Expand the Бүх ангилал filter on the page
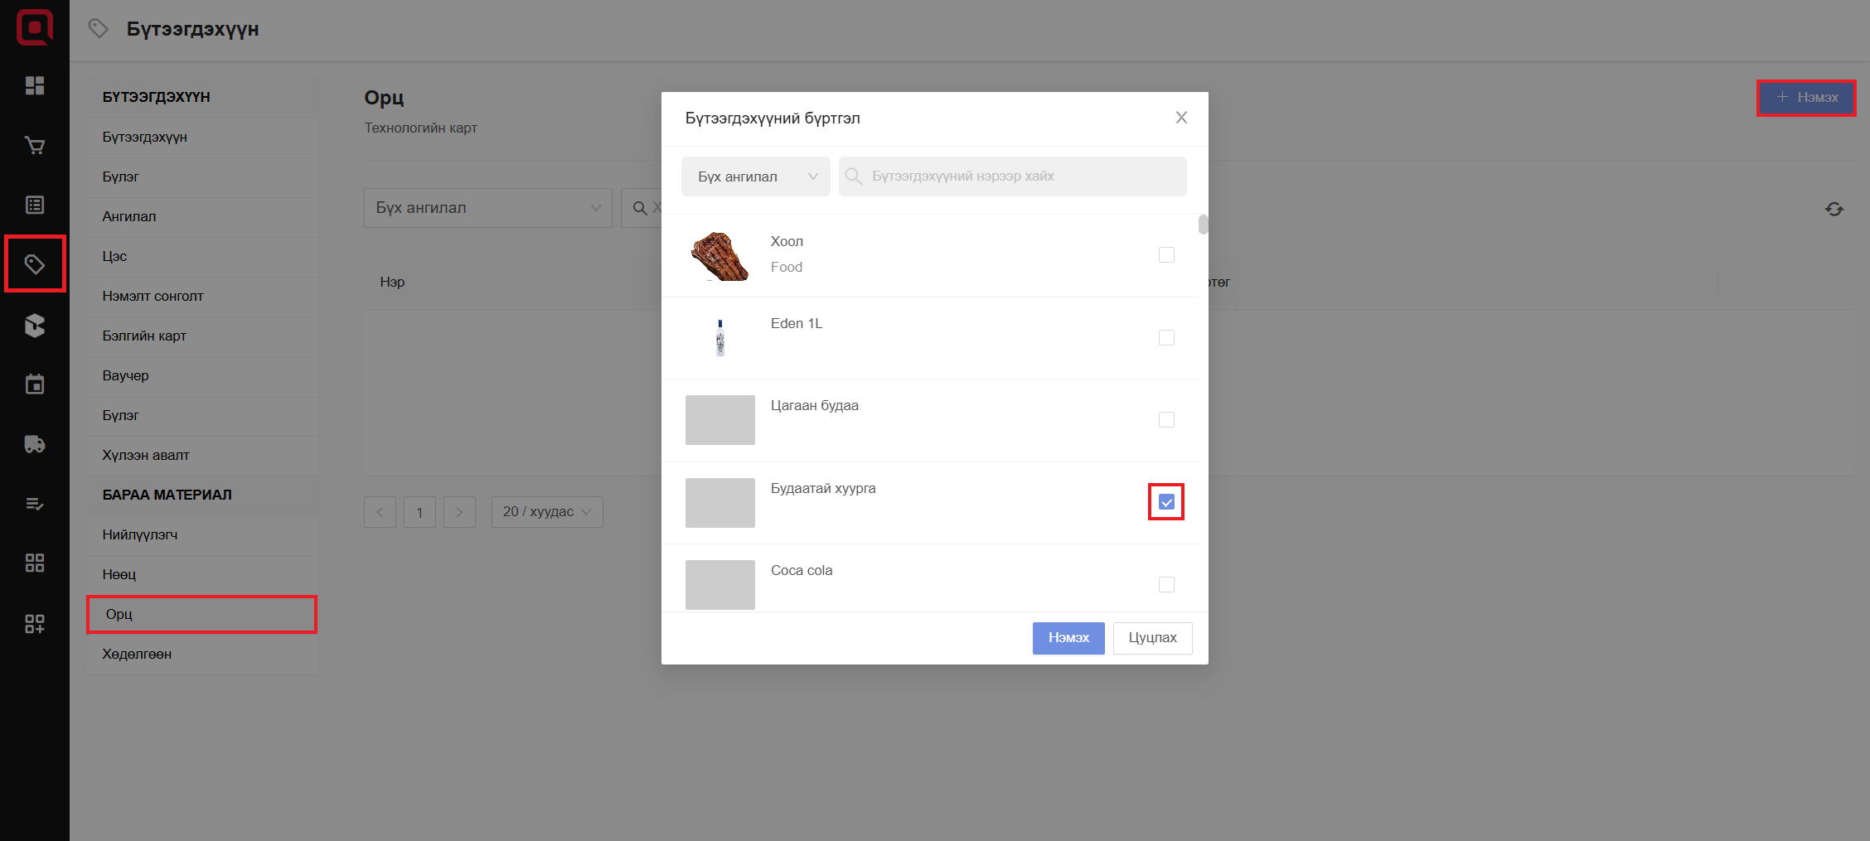Viewport: 1870px width, 841px height. [x=487, y=208]
